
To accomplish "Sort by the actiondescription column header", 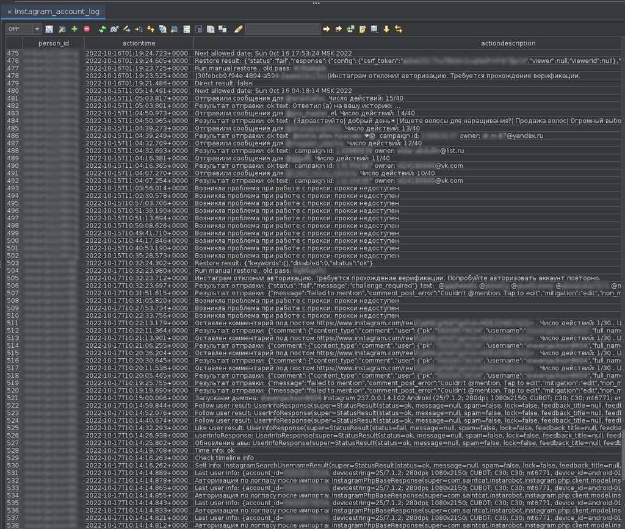I will click(x=508, y=43).
